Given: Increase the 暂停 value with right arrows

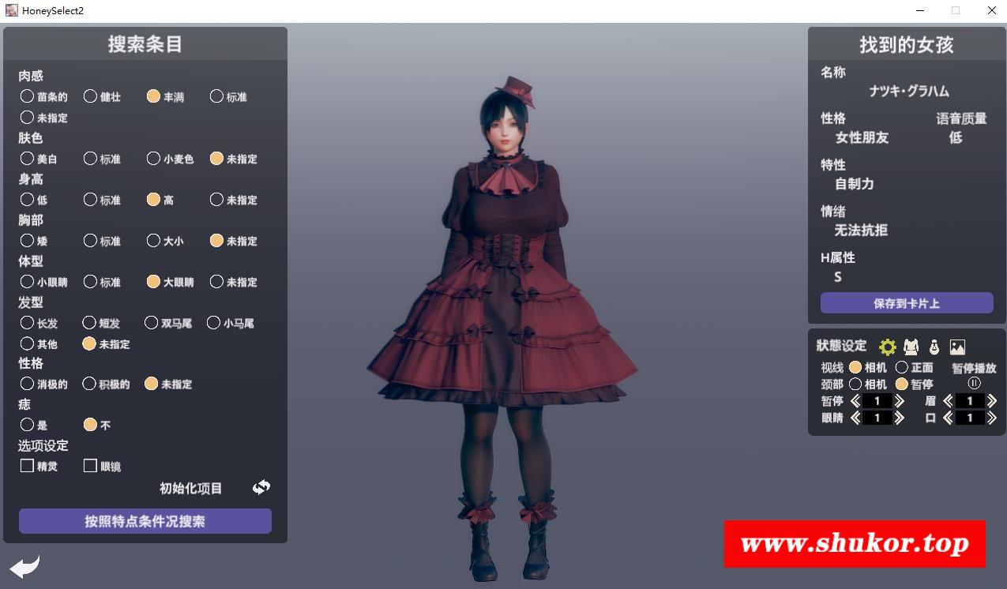Looking at the screenshot, I should 899,401.
